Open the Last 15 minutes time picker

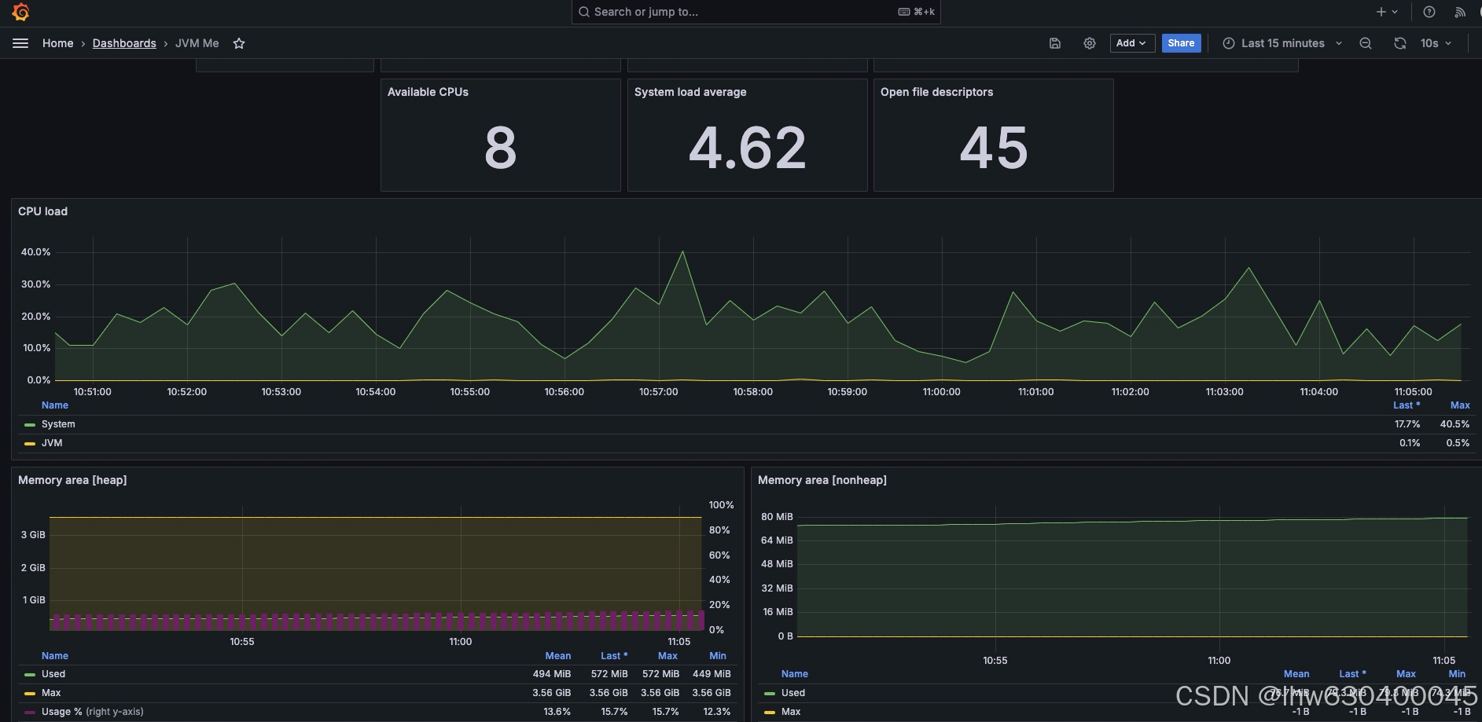pyautogui.click(x=1282, y=43)
